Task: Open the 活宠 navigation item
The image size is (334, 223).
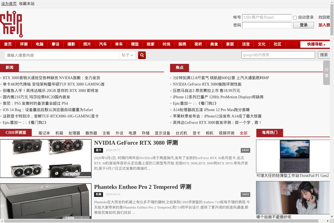Action: (x=246, y=44)
